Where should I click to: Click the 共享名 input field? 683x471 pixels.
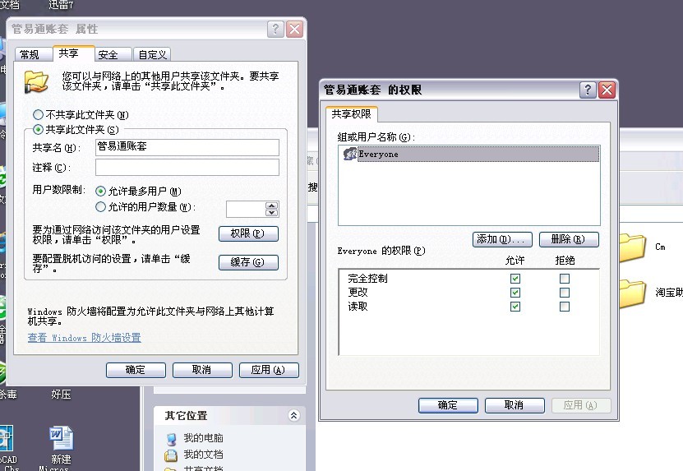click(x=187, y=147)
